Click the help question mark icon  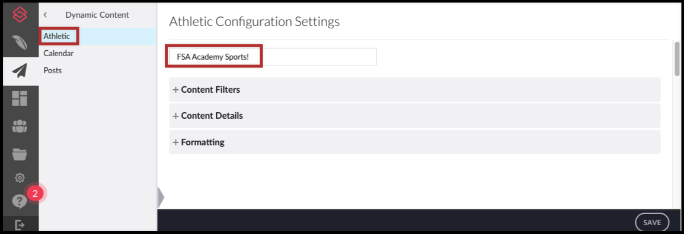20,201
